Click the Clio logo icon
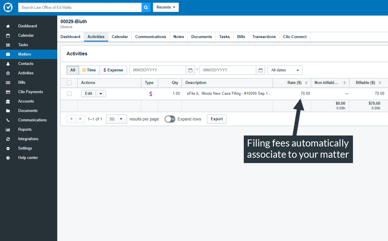The width and height of the screenshot is (388, 241). click(8, 7)
